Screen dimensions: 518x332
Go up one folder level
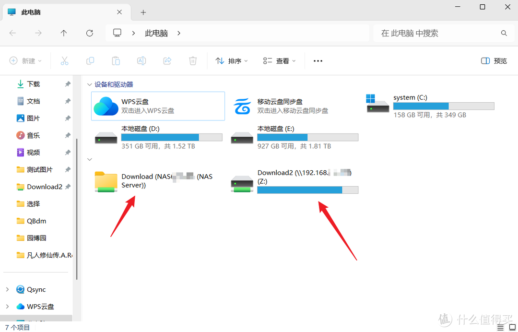click(x=64, y=33)
